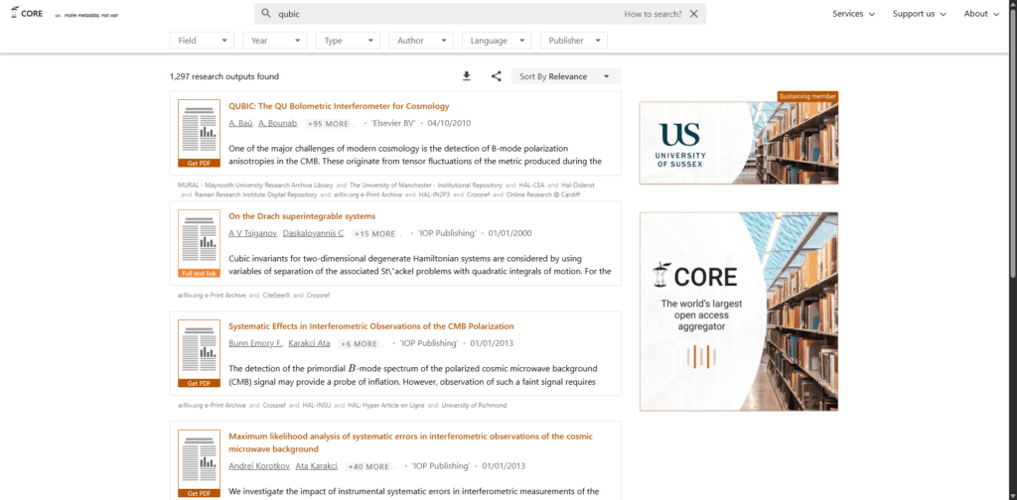Expand the Type filter dropdown
Screen dimensions: 1017x500
pyautogui.click(x=349, y=40)
